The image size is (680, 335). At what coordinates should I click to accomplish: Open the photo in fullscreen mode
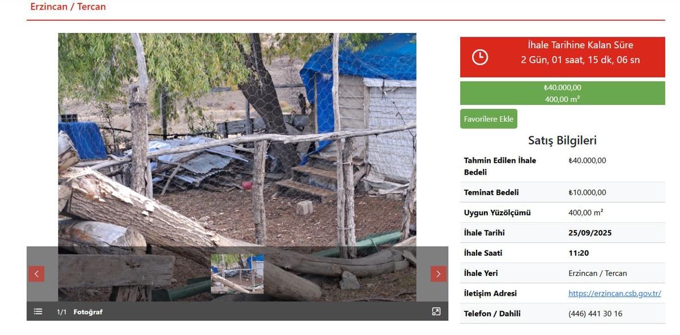point(436,311)
